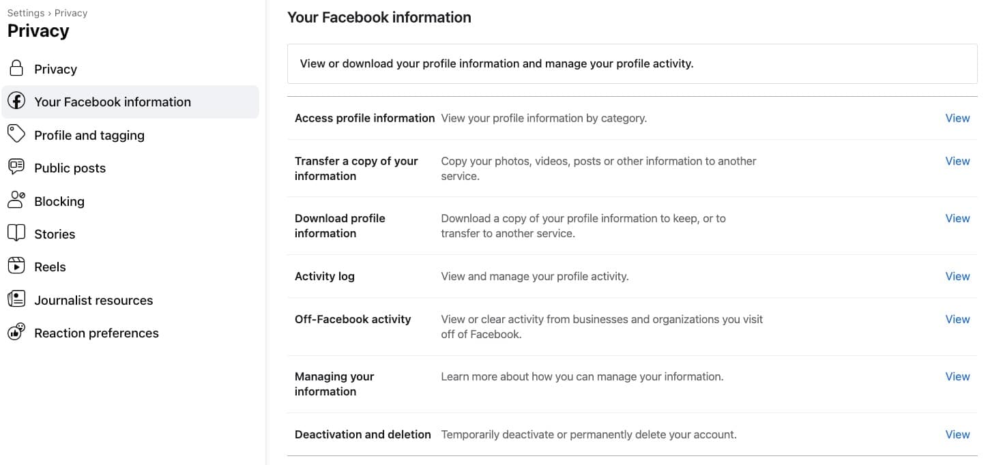This screenshot has height=465, width=988.
Task: Open the Activity log View link
Action: 957,276
